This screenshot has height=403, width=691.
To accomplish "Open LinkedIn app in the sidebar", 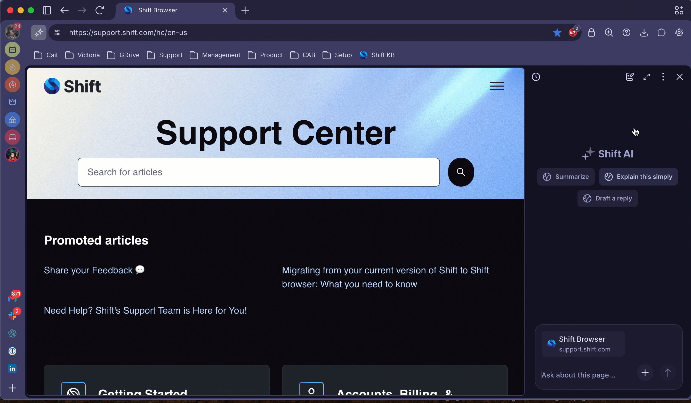I will click(12, 368).
